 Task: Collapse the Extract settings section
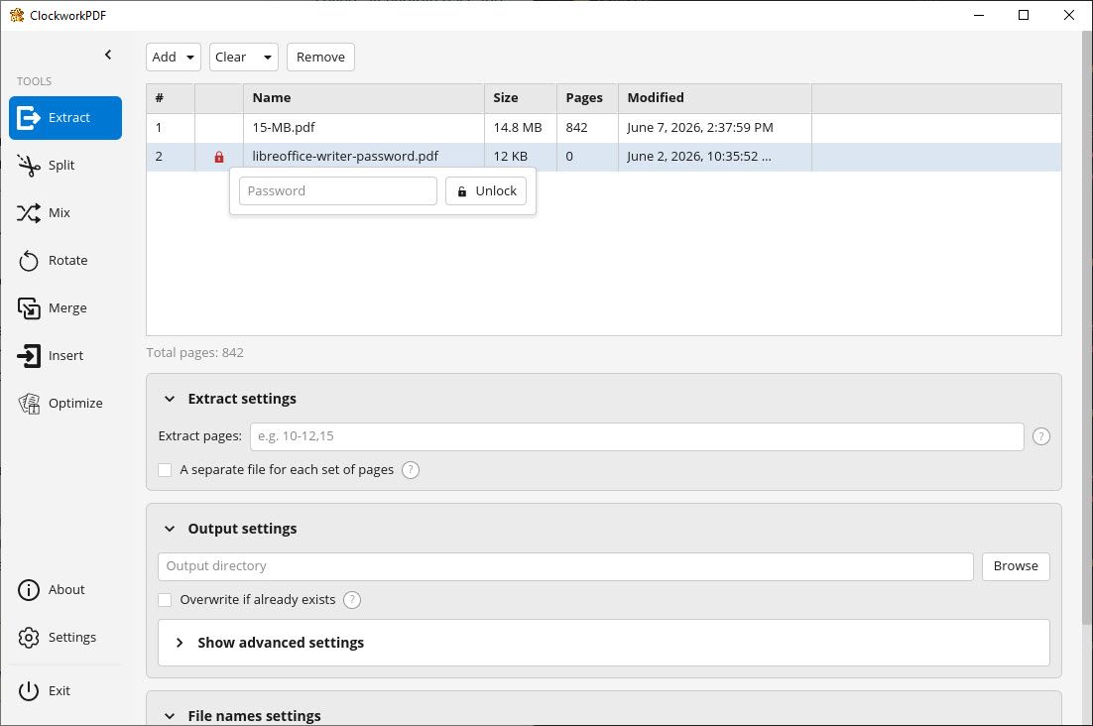coord(170,399)
